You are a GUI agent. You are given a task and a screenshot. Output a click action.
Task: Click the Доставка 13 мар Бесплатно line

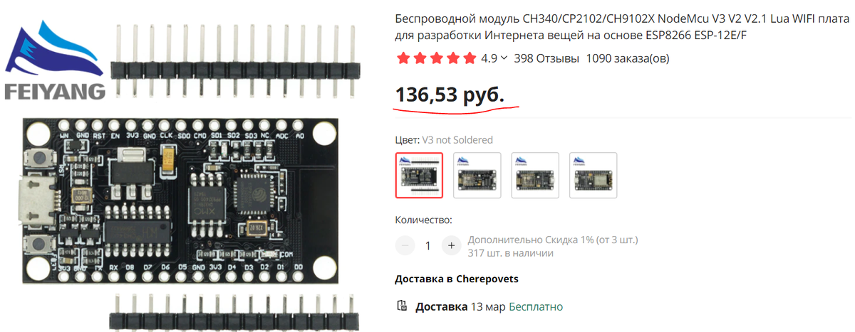tap(489, 307)
